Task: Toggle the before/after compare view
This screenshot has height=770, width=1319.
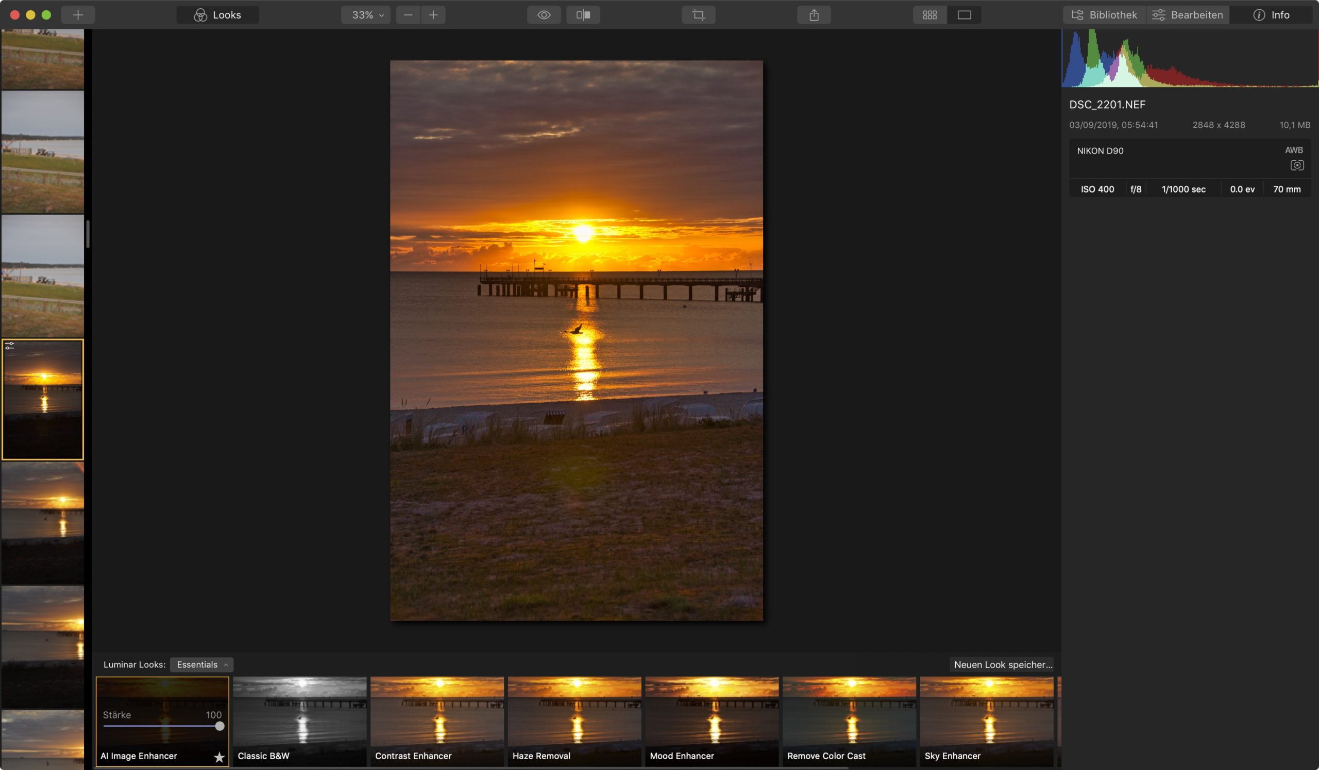Action: (583, 15)
